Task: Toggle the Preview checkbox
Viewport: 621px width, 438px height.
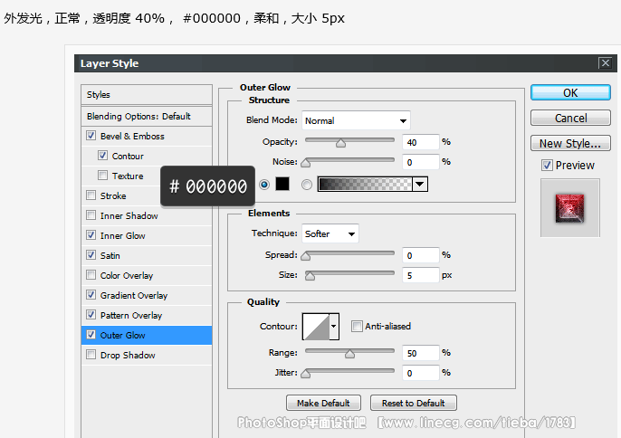Action: point(547,166)
